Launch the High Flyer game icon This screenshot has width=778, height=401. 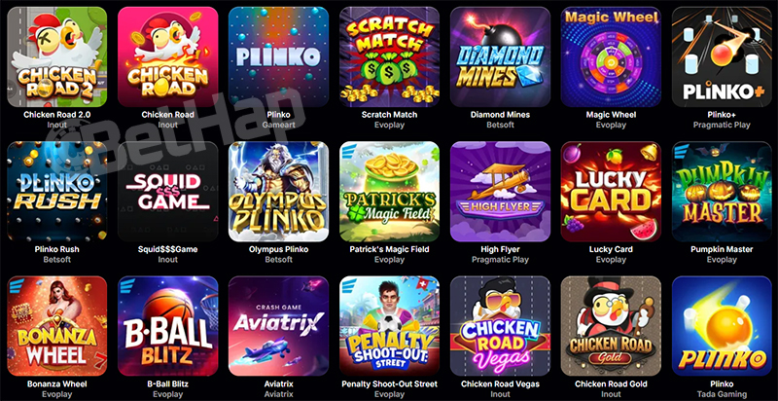click(500, 192)
